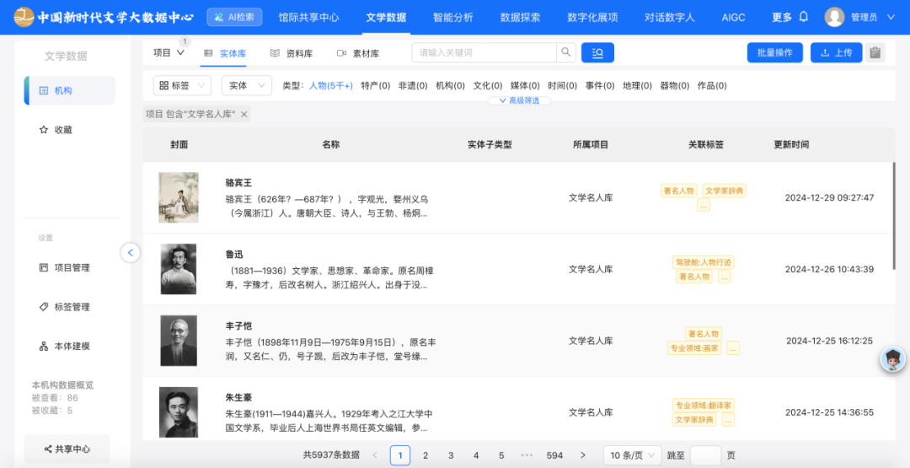This screenshot has width=910, height=468.
Task: Expand 高级筛选 options
Action: click(519, 100)
